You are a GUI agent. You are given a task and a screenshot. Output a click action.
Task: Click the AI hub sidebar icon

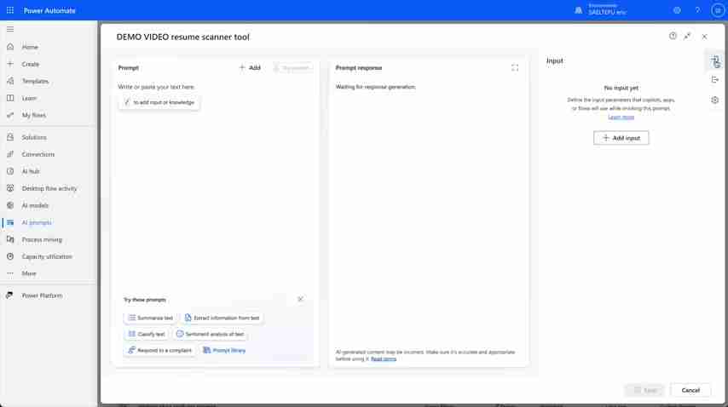[x=10, y=171]
